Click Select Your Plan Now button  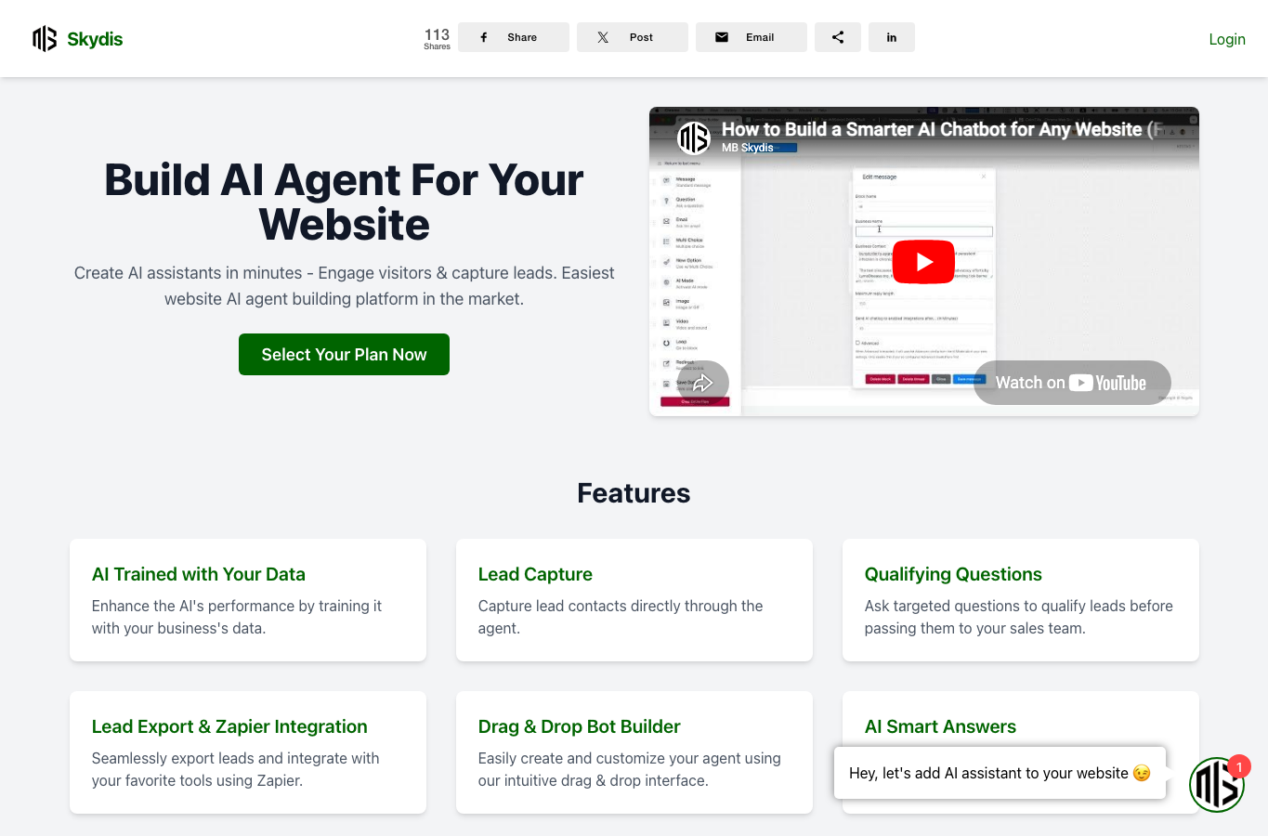click(344, 355)
